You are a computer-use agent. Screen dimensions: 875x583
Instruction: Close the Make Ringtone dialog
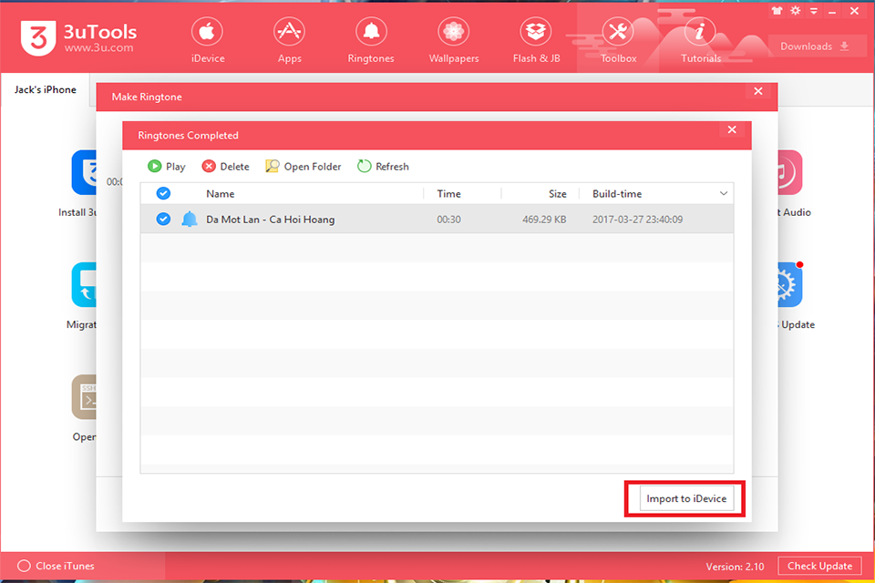coord(757,91)
